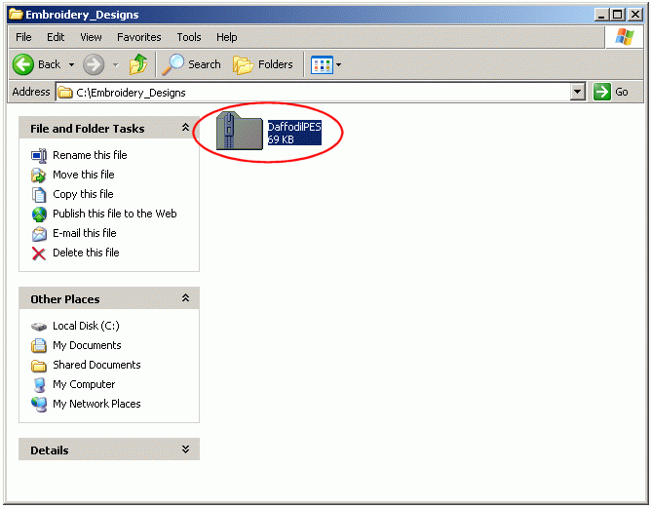Click the Go button
This screenshot has height=508, width=651.
point(611,92)
